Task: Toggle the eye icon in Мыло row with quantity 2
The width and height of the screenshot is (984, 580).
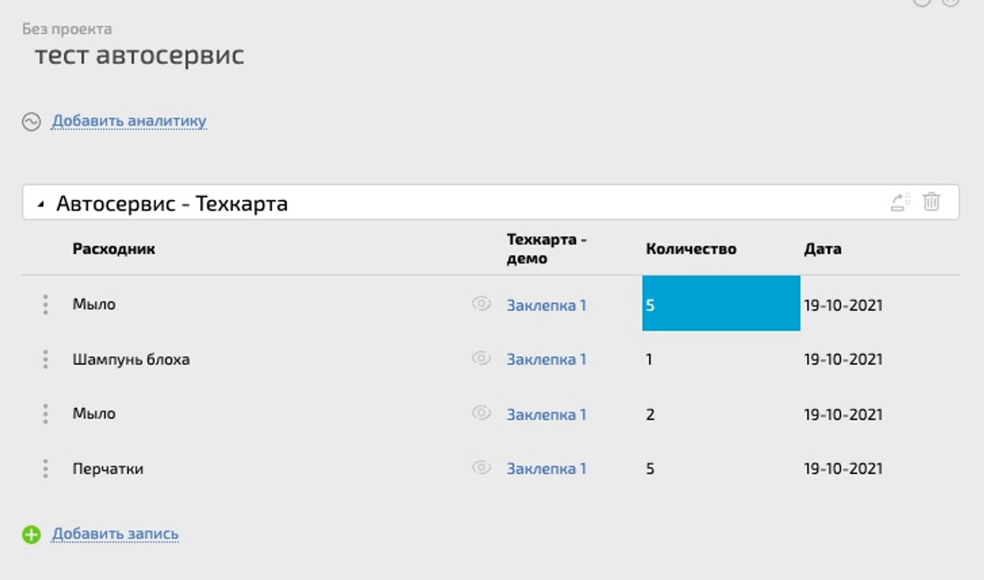Action: (481, 412)
